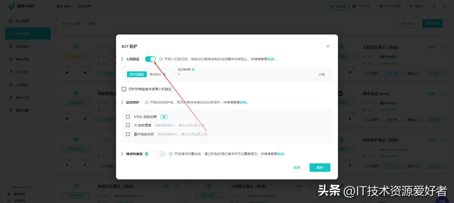Check the HTML 动态加密 checkbox

128,117
